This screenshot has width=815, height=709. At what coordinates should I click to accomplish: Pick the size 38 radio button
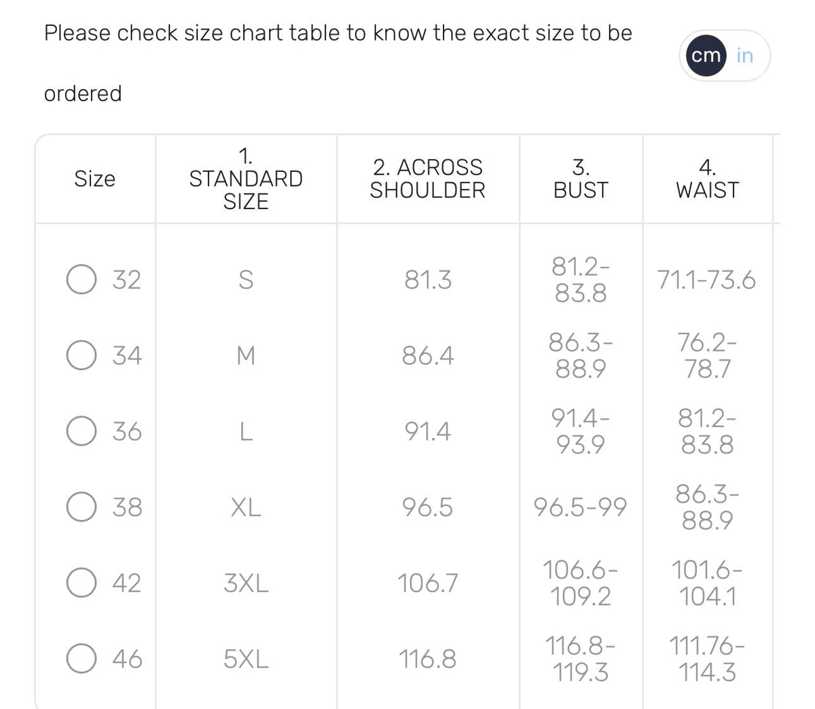(x=81, y=507)
